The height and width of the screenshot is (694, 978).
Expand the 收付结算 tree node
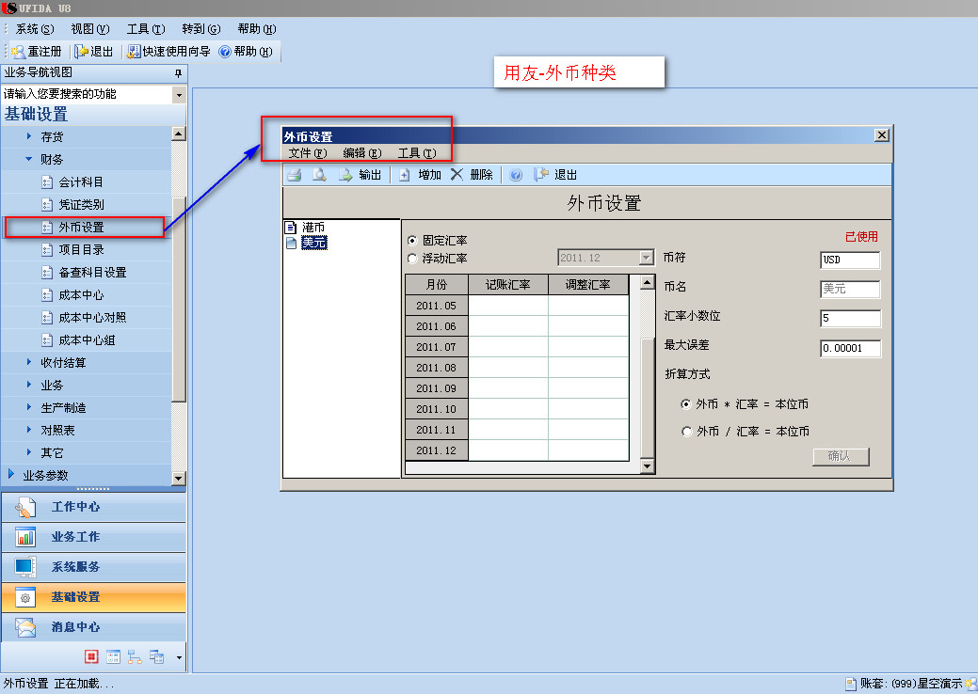point(29,363)
